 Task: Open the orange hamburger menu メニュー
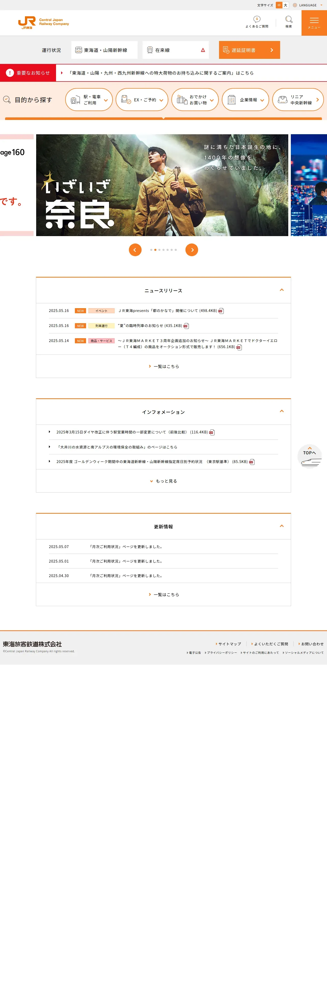(314, 23)
